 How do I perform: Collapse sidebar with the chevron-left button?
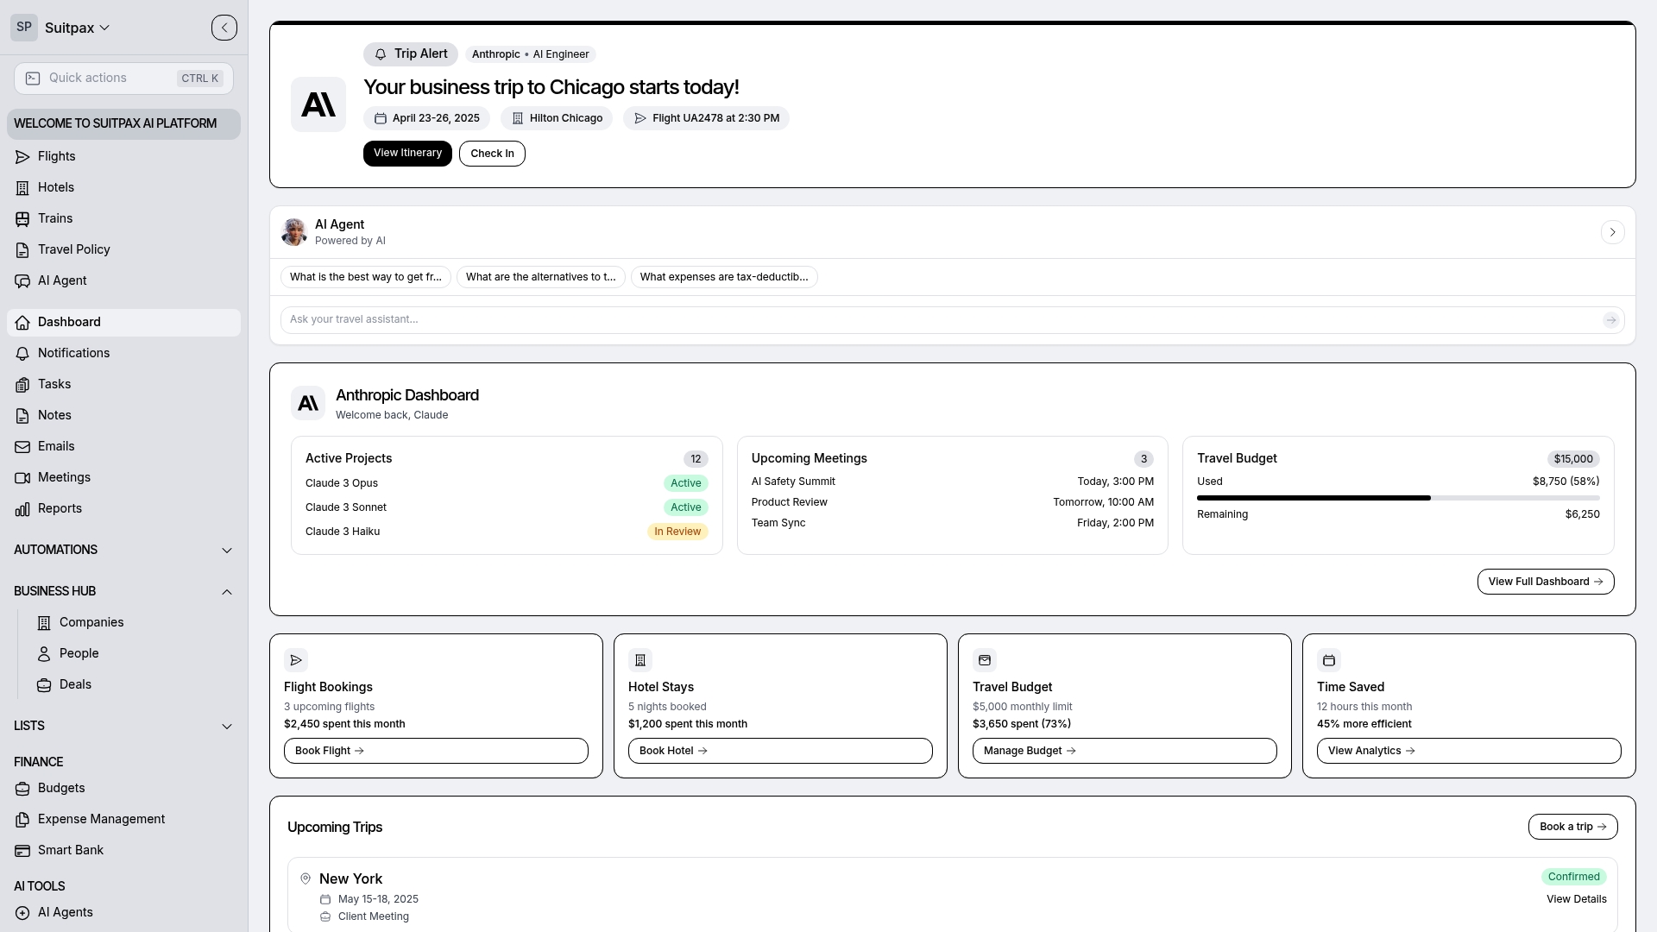[224, 28]
